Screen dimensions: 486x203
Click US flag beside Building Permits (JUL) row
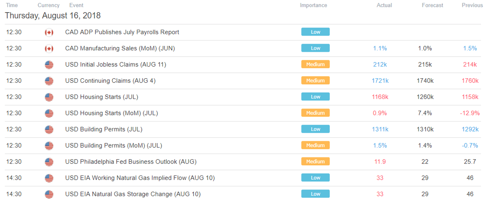pos(49,129)
